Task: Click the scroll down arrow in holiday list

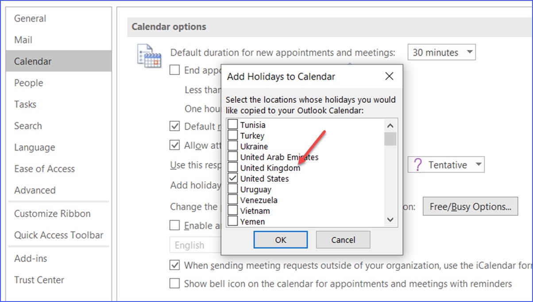Action: (x=390, y=220)
